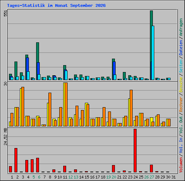Click the '30' visits axis label

pyautogui.click(x=5, y=84)
